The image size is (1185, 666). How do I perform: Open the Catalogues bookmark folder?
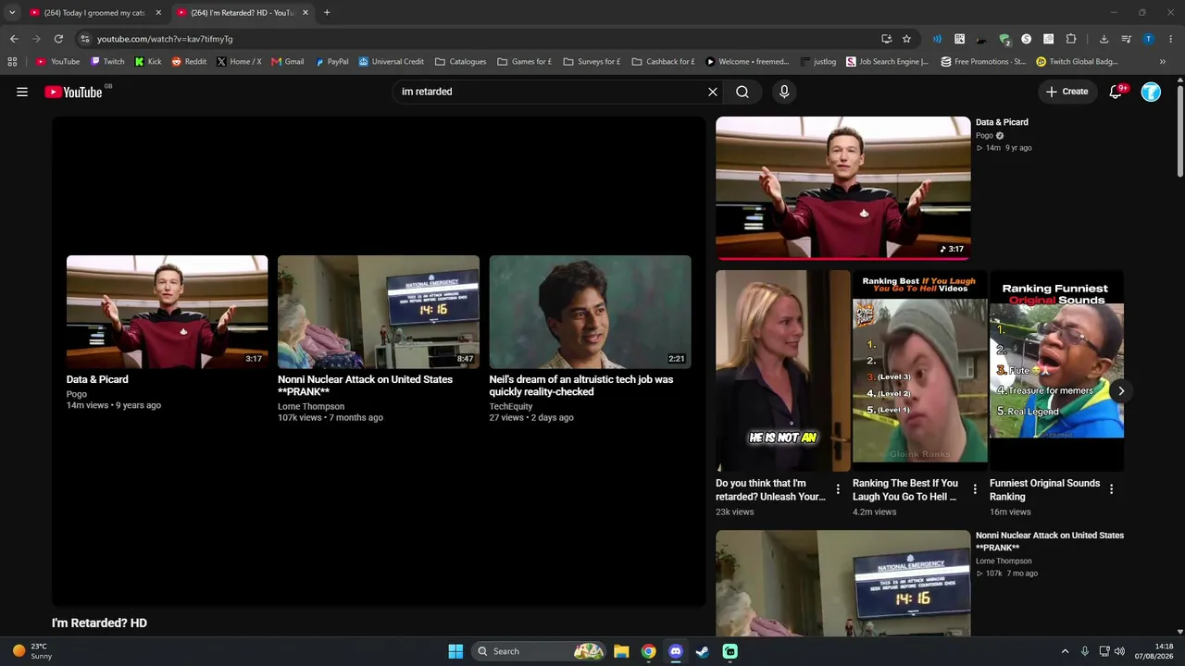coord(460,62)
